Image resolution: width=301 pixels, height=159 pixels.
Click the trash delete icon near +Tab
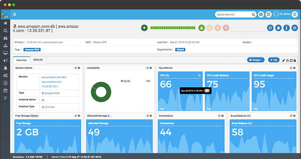pyautogui.click(x=287, y=60)
